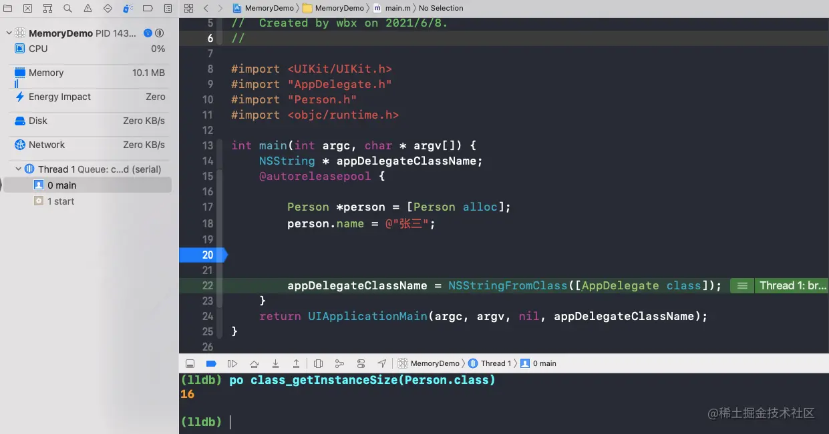Screen dimensions: 829x434
Task: Open Thread 1 in debug bar
Action: point(490,363)
